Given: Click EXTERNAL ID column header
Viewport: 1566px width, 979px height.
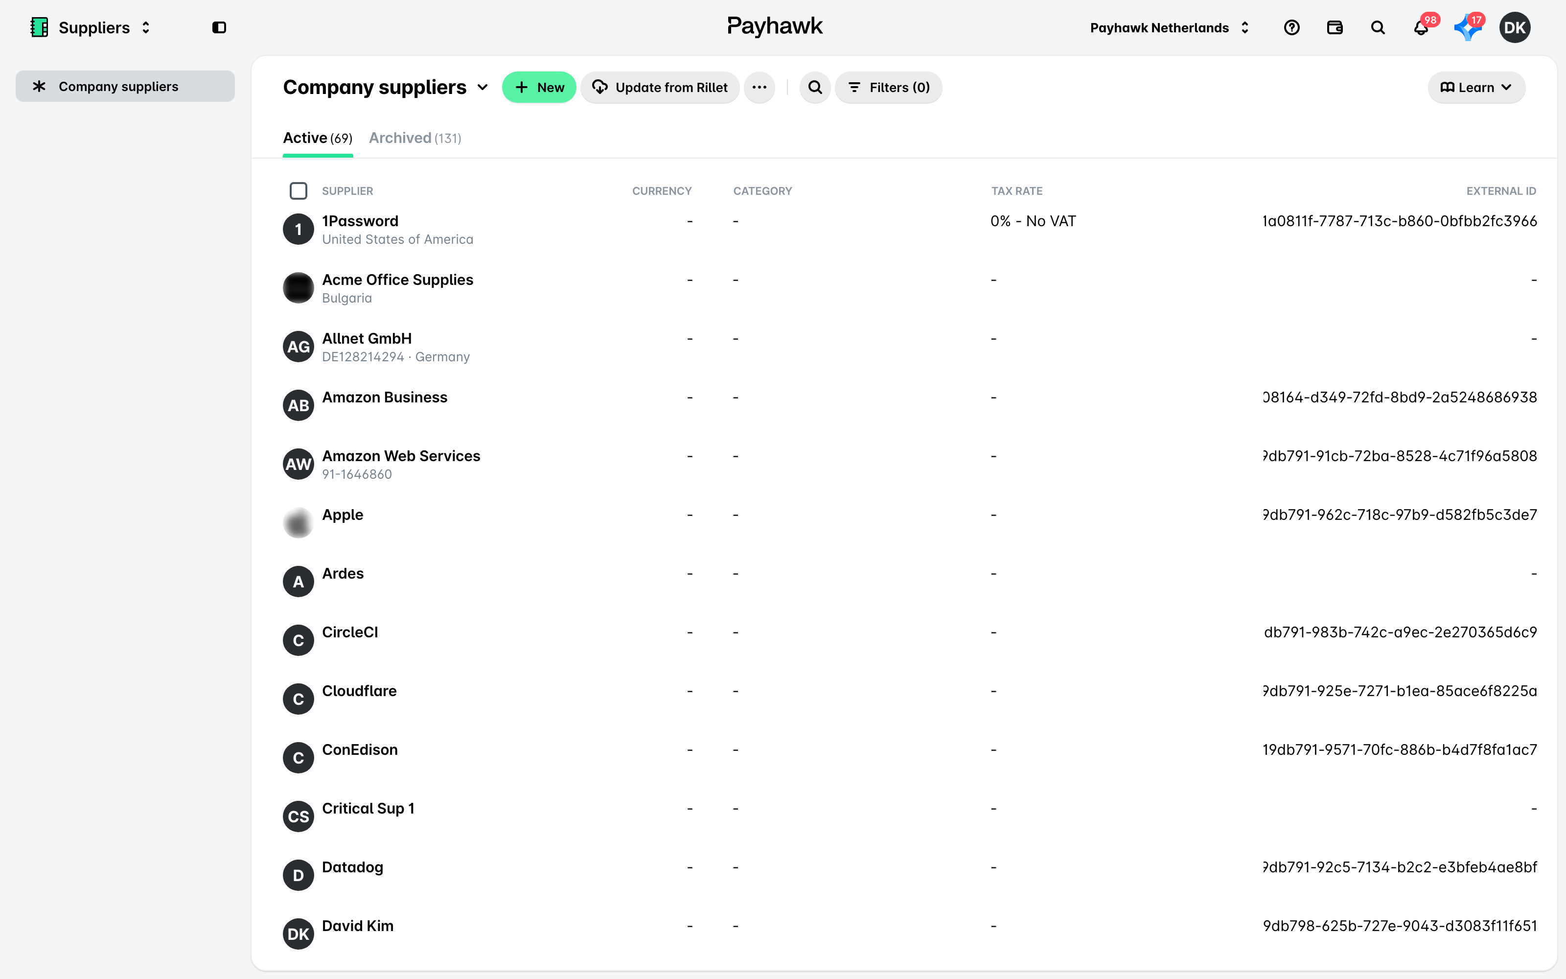Looking at the screenshot, I should click(1500, 191).
